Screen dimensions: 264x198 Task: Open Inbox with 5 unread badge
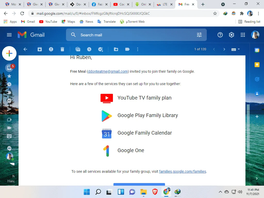[10, 68]
